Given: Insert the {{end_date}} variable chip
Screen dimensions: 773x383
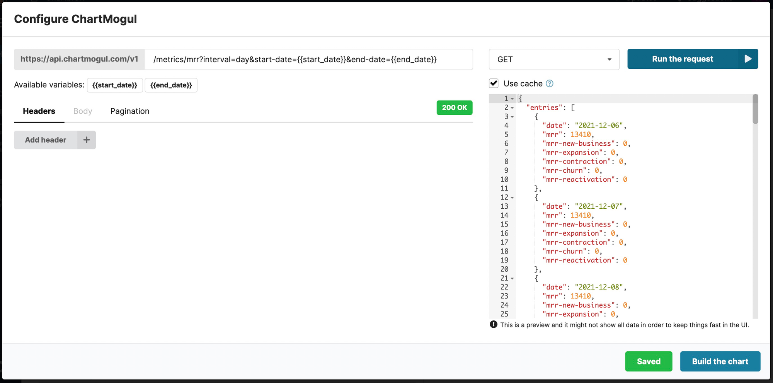Looking at the screenshot, I should (171, 85).
